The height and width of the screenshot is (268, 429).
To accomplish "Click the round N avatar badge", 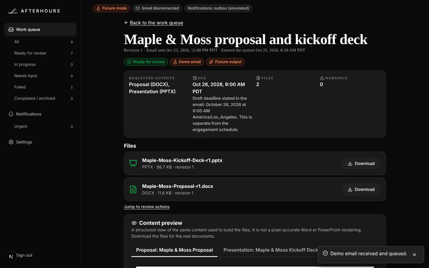I will (11, 256).
